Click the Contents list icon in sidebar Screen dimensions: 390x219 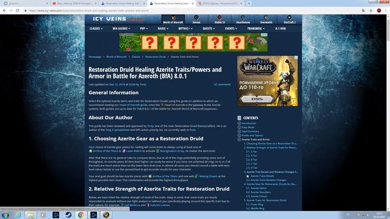click(239, 118)
